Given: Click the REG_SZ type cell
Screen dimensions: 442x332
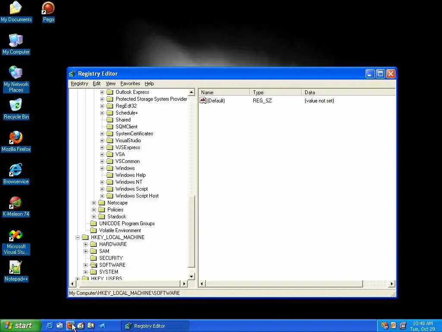Looking at the screenshot, I should click(262, 100).
